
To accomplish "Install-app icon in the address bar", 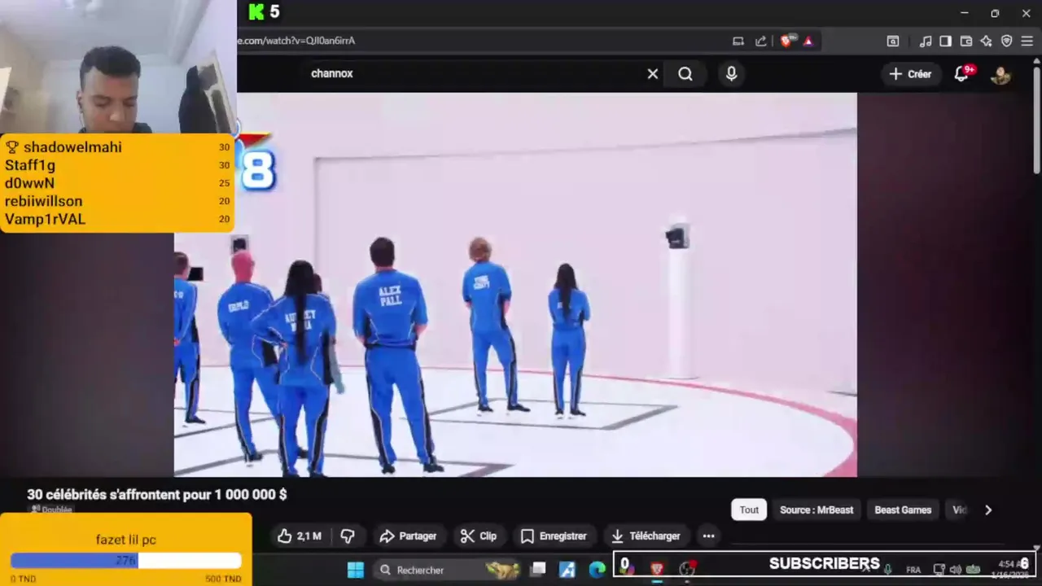I will click(738, 41).
